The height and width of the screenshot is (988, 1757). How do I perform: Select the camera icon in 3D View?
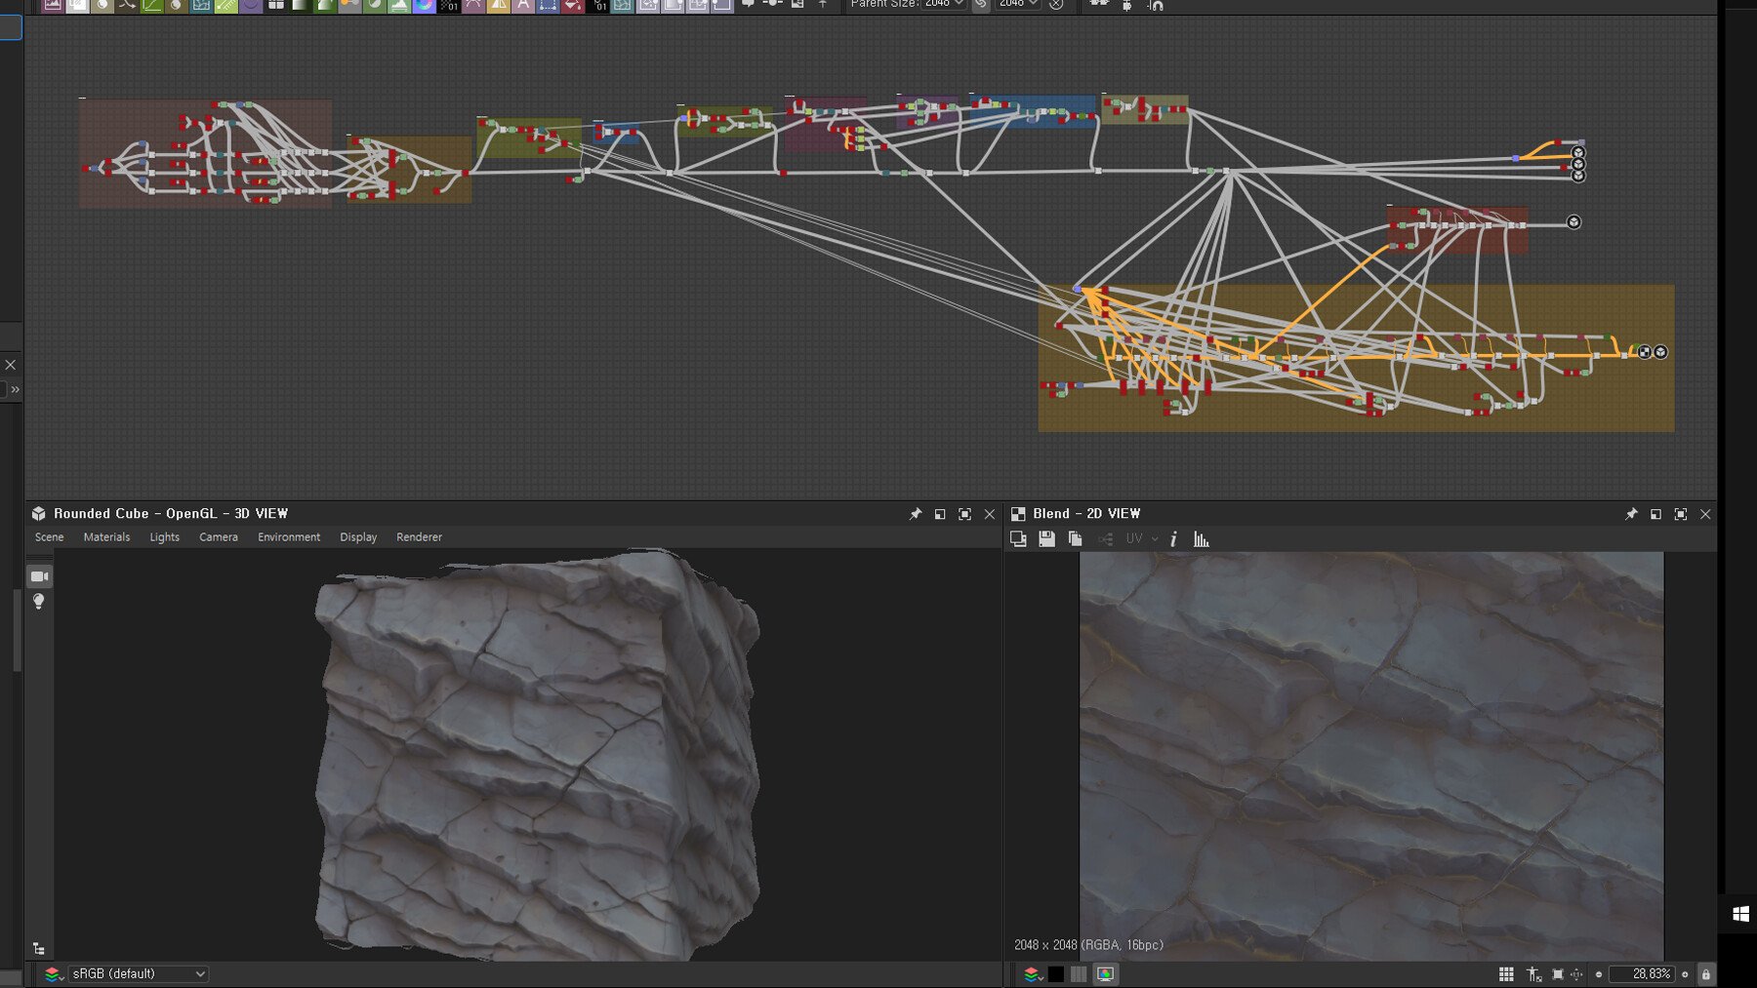pos(39,576)
